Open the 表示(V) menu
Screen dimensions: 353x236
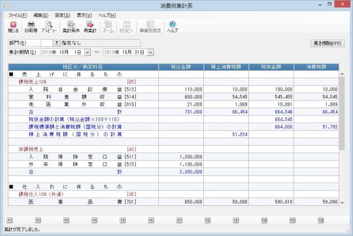[84, 15]
